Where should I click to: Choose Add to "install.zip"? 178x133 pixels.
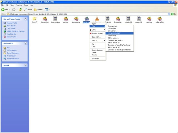(x=120, y=47)
